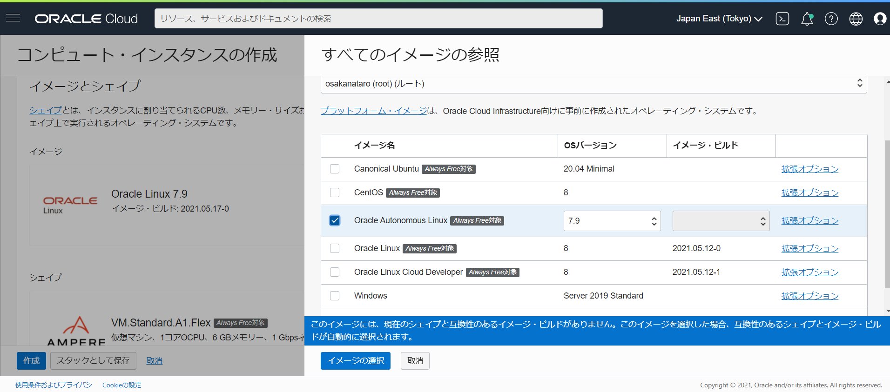Open 拡張オプション for CentOS
This screenshot has width=890, height=392.
coord(810,193)
